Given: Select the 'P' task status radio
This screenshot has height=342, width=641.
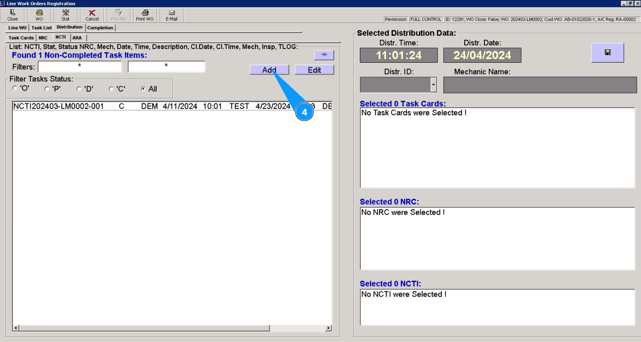Looking at the screenshot, I should coord(47,89).
